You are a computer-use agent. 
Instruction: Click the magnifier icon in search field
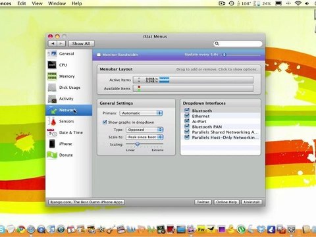217,43
